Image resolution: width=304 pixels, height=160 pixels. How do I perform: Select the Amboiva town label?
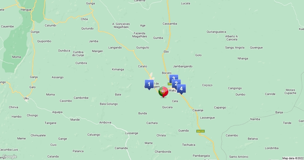point(105,122)
